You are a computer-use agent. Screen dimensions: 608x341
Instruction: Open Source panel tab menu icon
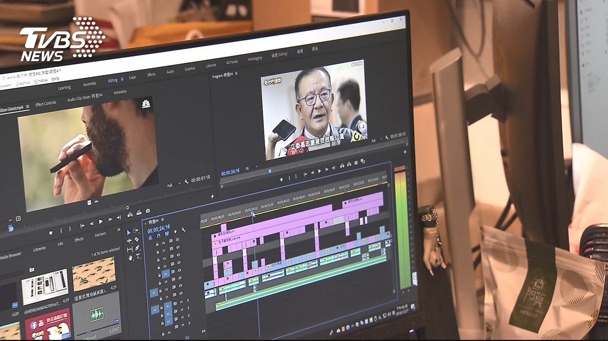point(28,107)
